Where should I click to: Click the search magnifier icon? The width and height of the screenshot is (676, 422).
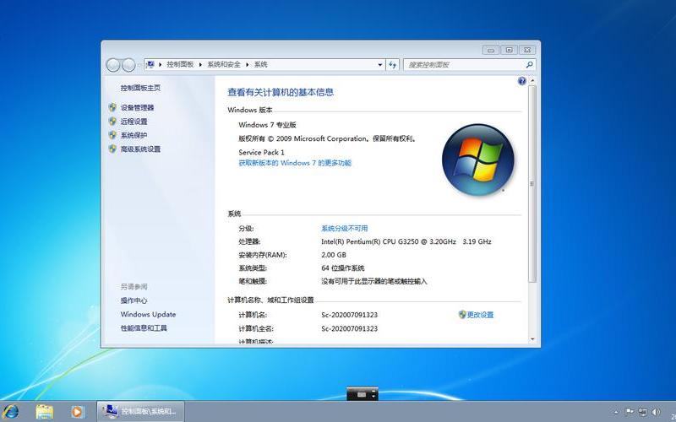point(530,65)
